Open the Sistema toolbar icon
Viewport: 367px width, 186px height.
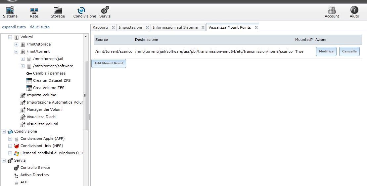(10, 10)
